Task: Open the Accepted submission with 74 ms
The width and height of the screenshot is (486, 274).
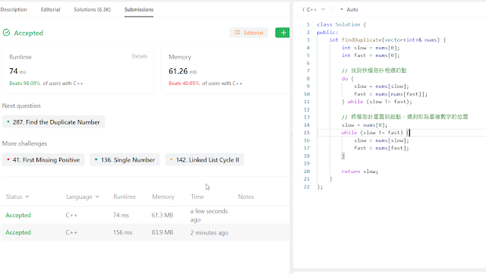Action: point(145,215)
